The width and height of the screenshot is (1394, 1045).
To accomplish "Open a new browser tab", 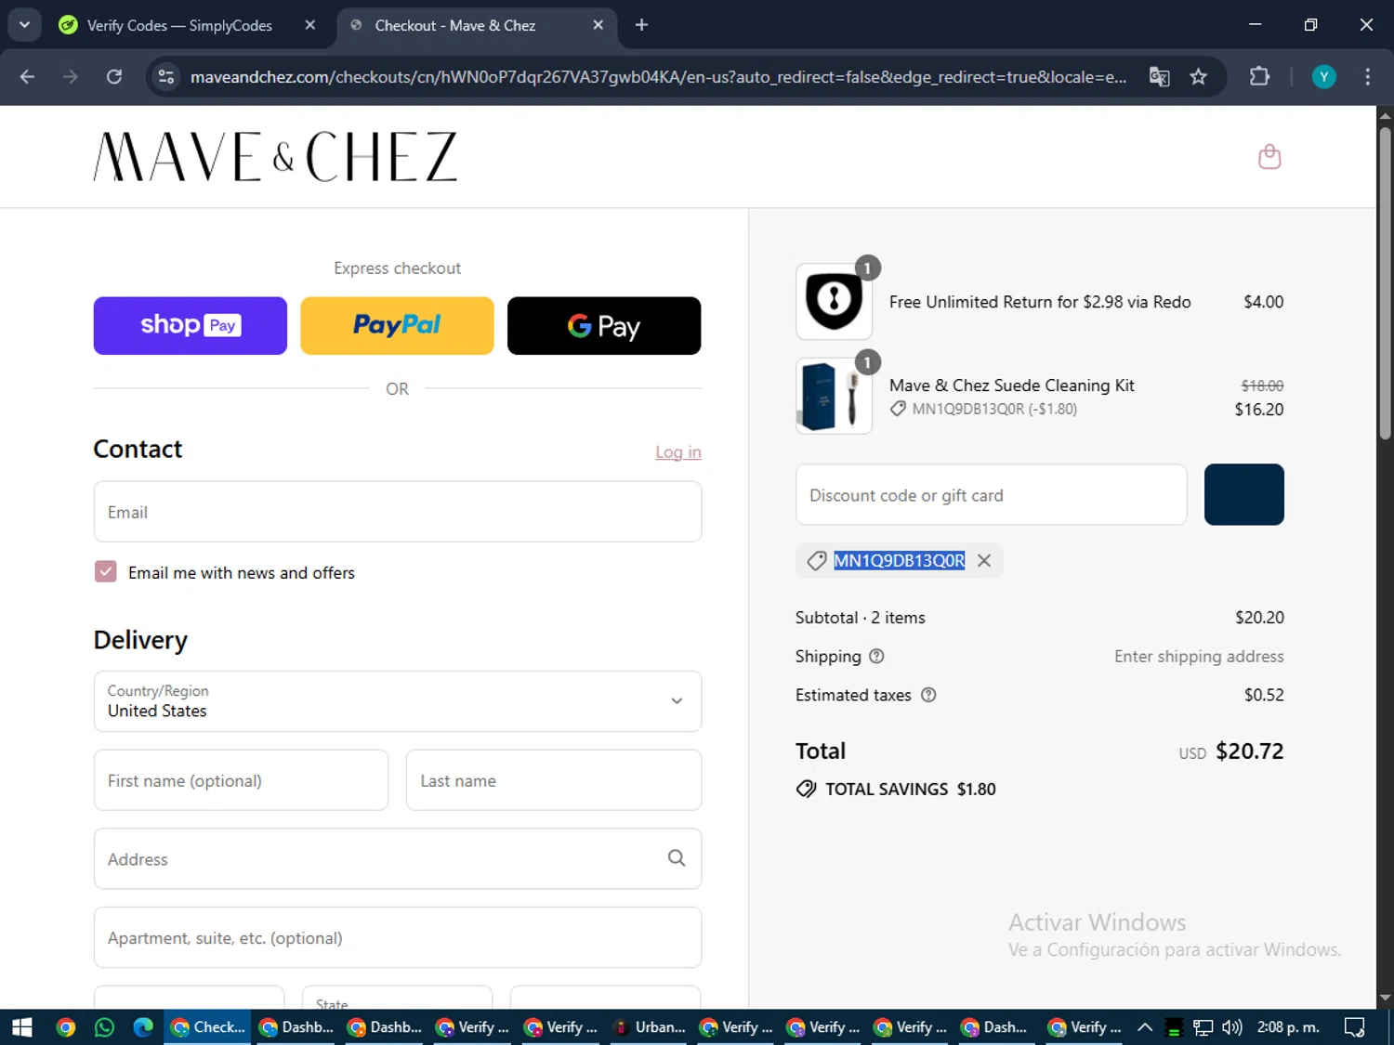I will pyautogui.click(x=641, y=25).
